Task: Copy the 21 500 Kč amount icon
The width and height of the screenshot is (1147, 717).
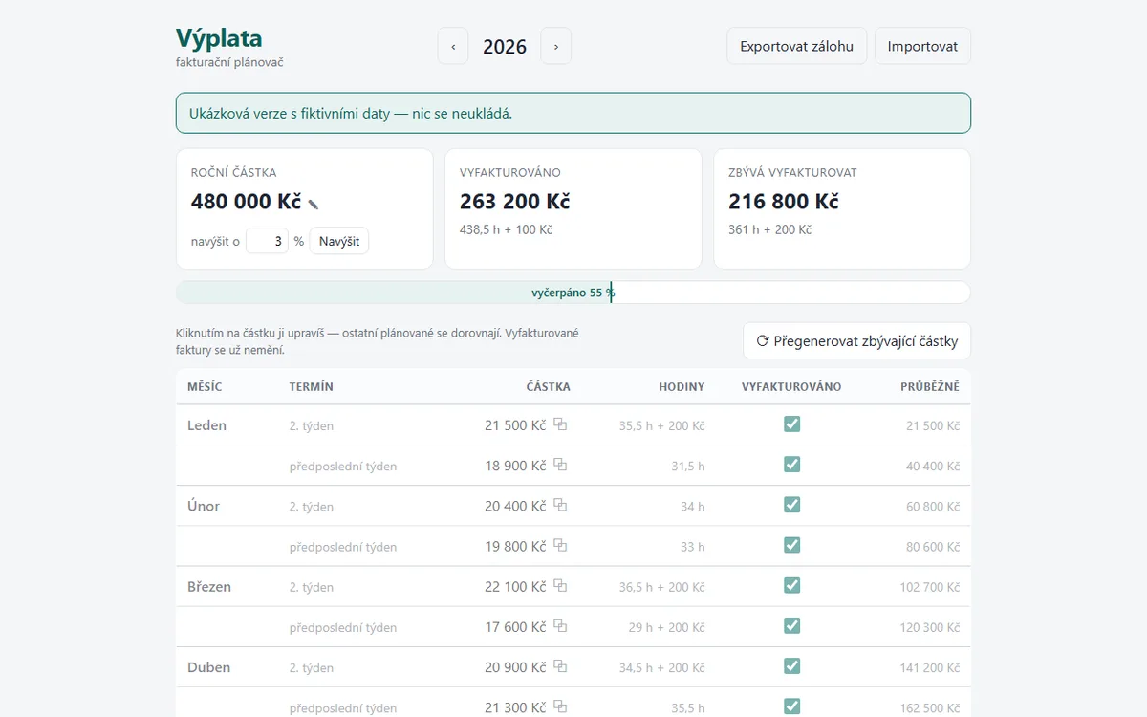Action: 561,424
